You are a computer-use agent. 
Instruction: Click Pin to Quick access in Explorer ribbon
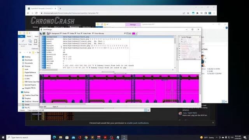coord(23,43)
